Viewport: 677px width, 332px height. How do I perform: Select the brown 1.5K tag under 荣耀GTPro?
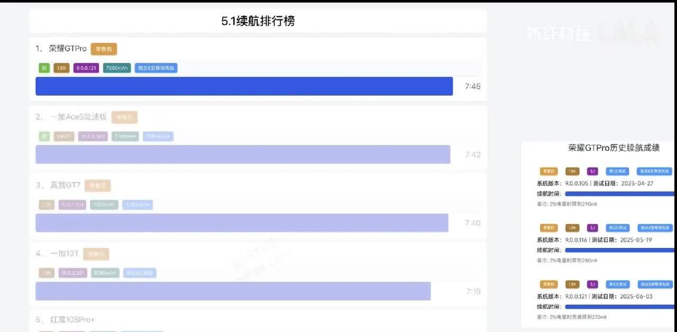point(62,68)
